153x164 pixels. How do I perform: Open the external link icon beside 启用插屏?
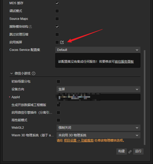[62, 42]
